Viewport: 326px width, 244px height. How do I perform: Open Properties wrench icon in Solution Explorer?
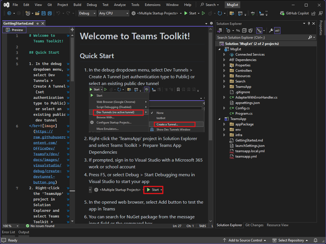click(271, 30)
